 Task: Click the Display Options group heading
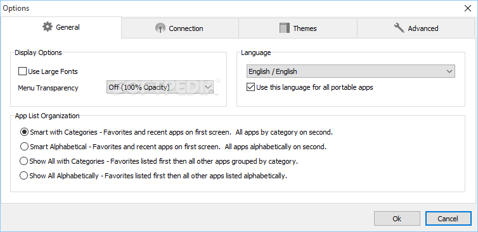(39, 52)
